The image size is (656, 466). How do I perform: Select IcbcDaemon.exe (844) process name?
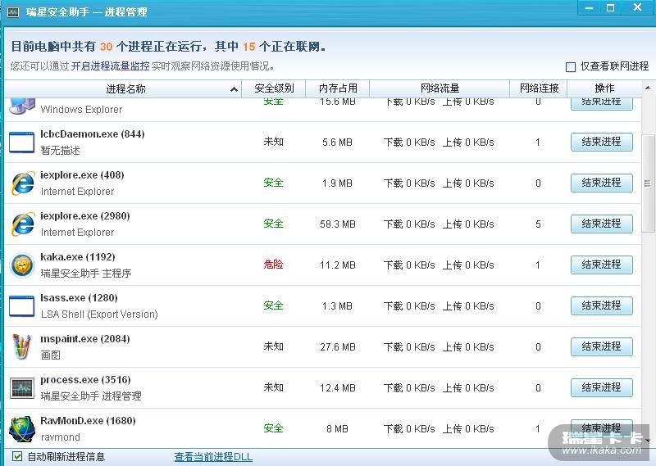coord(93,133)
